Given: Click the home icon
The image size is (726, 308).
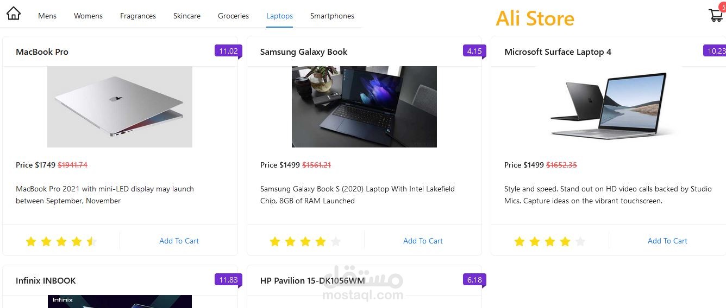Looking at the screenshot, I should [14, 14].
